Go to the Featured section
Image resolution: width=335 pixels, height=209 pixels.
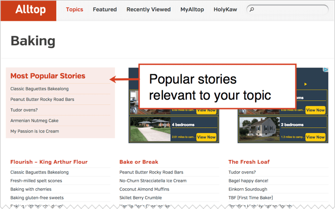[x=105, y=9]
